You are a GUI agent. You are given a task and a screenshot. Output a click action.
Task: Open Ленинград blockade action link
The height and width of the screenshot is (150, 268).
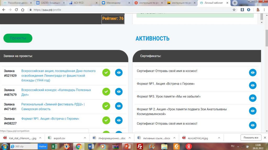coord(58,76)
